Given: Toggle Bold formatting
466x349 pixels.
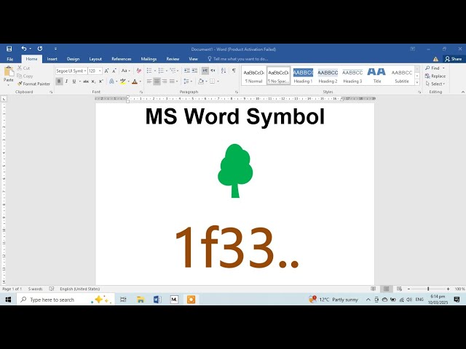Looking at the screenshot, I should pyautogui.click(x=59, y=81).
